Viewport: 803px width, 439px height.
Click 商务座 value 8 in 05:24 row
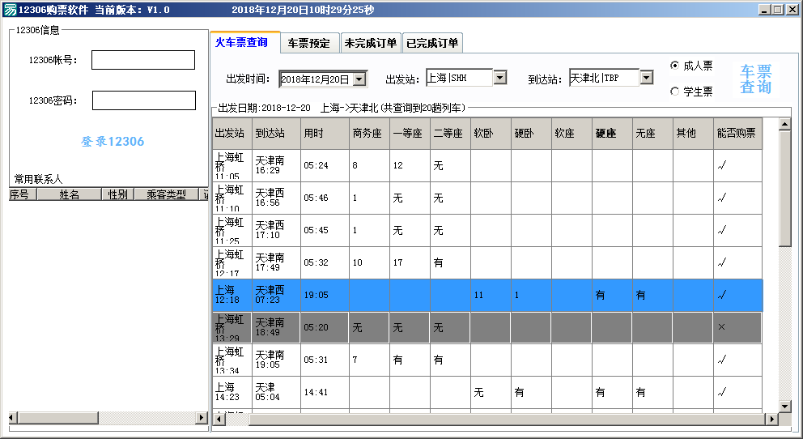tap(355, 165)
